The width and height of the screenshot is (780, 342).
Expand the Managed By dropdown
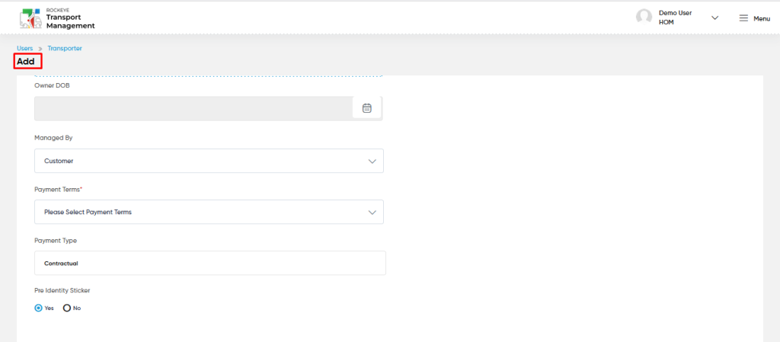click(209, 161)
